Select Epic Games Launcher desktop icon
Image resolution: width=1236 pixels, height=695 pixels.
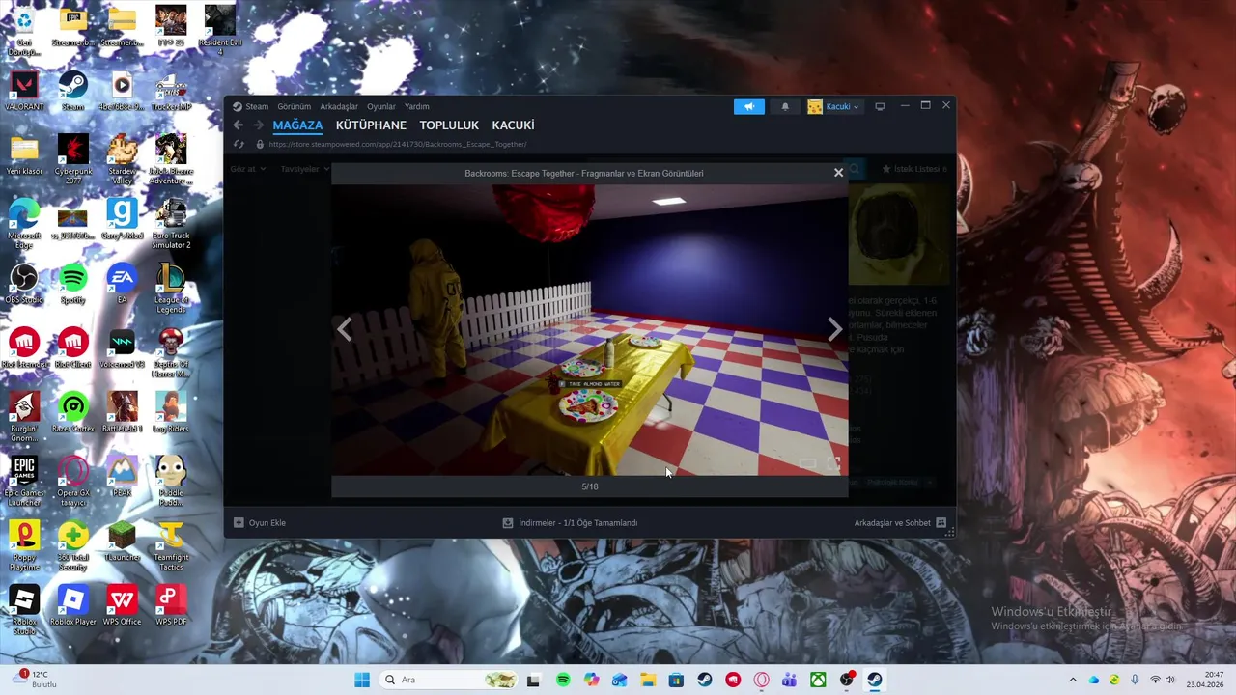[x=24, y=482]
